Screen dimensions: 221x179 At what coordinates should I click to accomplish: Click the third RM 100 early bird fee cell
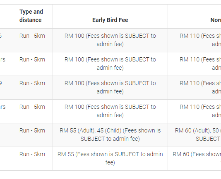coord(110,88)
